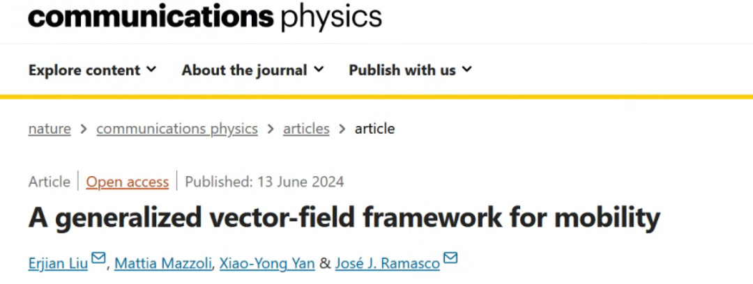Image resolution: width=753 pixels, height=284 pixels.
Task: Expand the Publish with us chevron
Action: click(x=466, y=70)
